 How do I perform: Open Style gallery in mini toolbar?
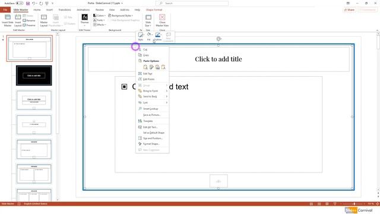click(x=141, y=36)
